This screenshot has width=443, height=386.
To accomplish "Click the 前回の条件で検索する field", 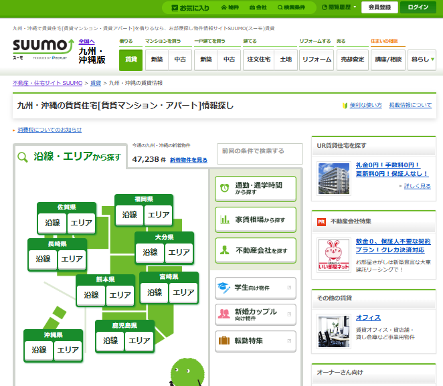I will [x=259, y=151].
